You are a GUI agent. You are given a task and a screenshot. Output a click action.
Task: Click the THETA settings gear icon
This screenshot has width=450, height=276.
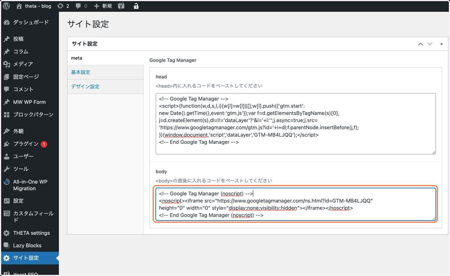tap(6, 233)
